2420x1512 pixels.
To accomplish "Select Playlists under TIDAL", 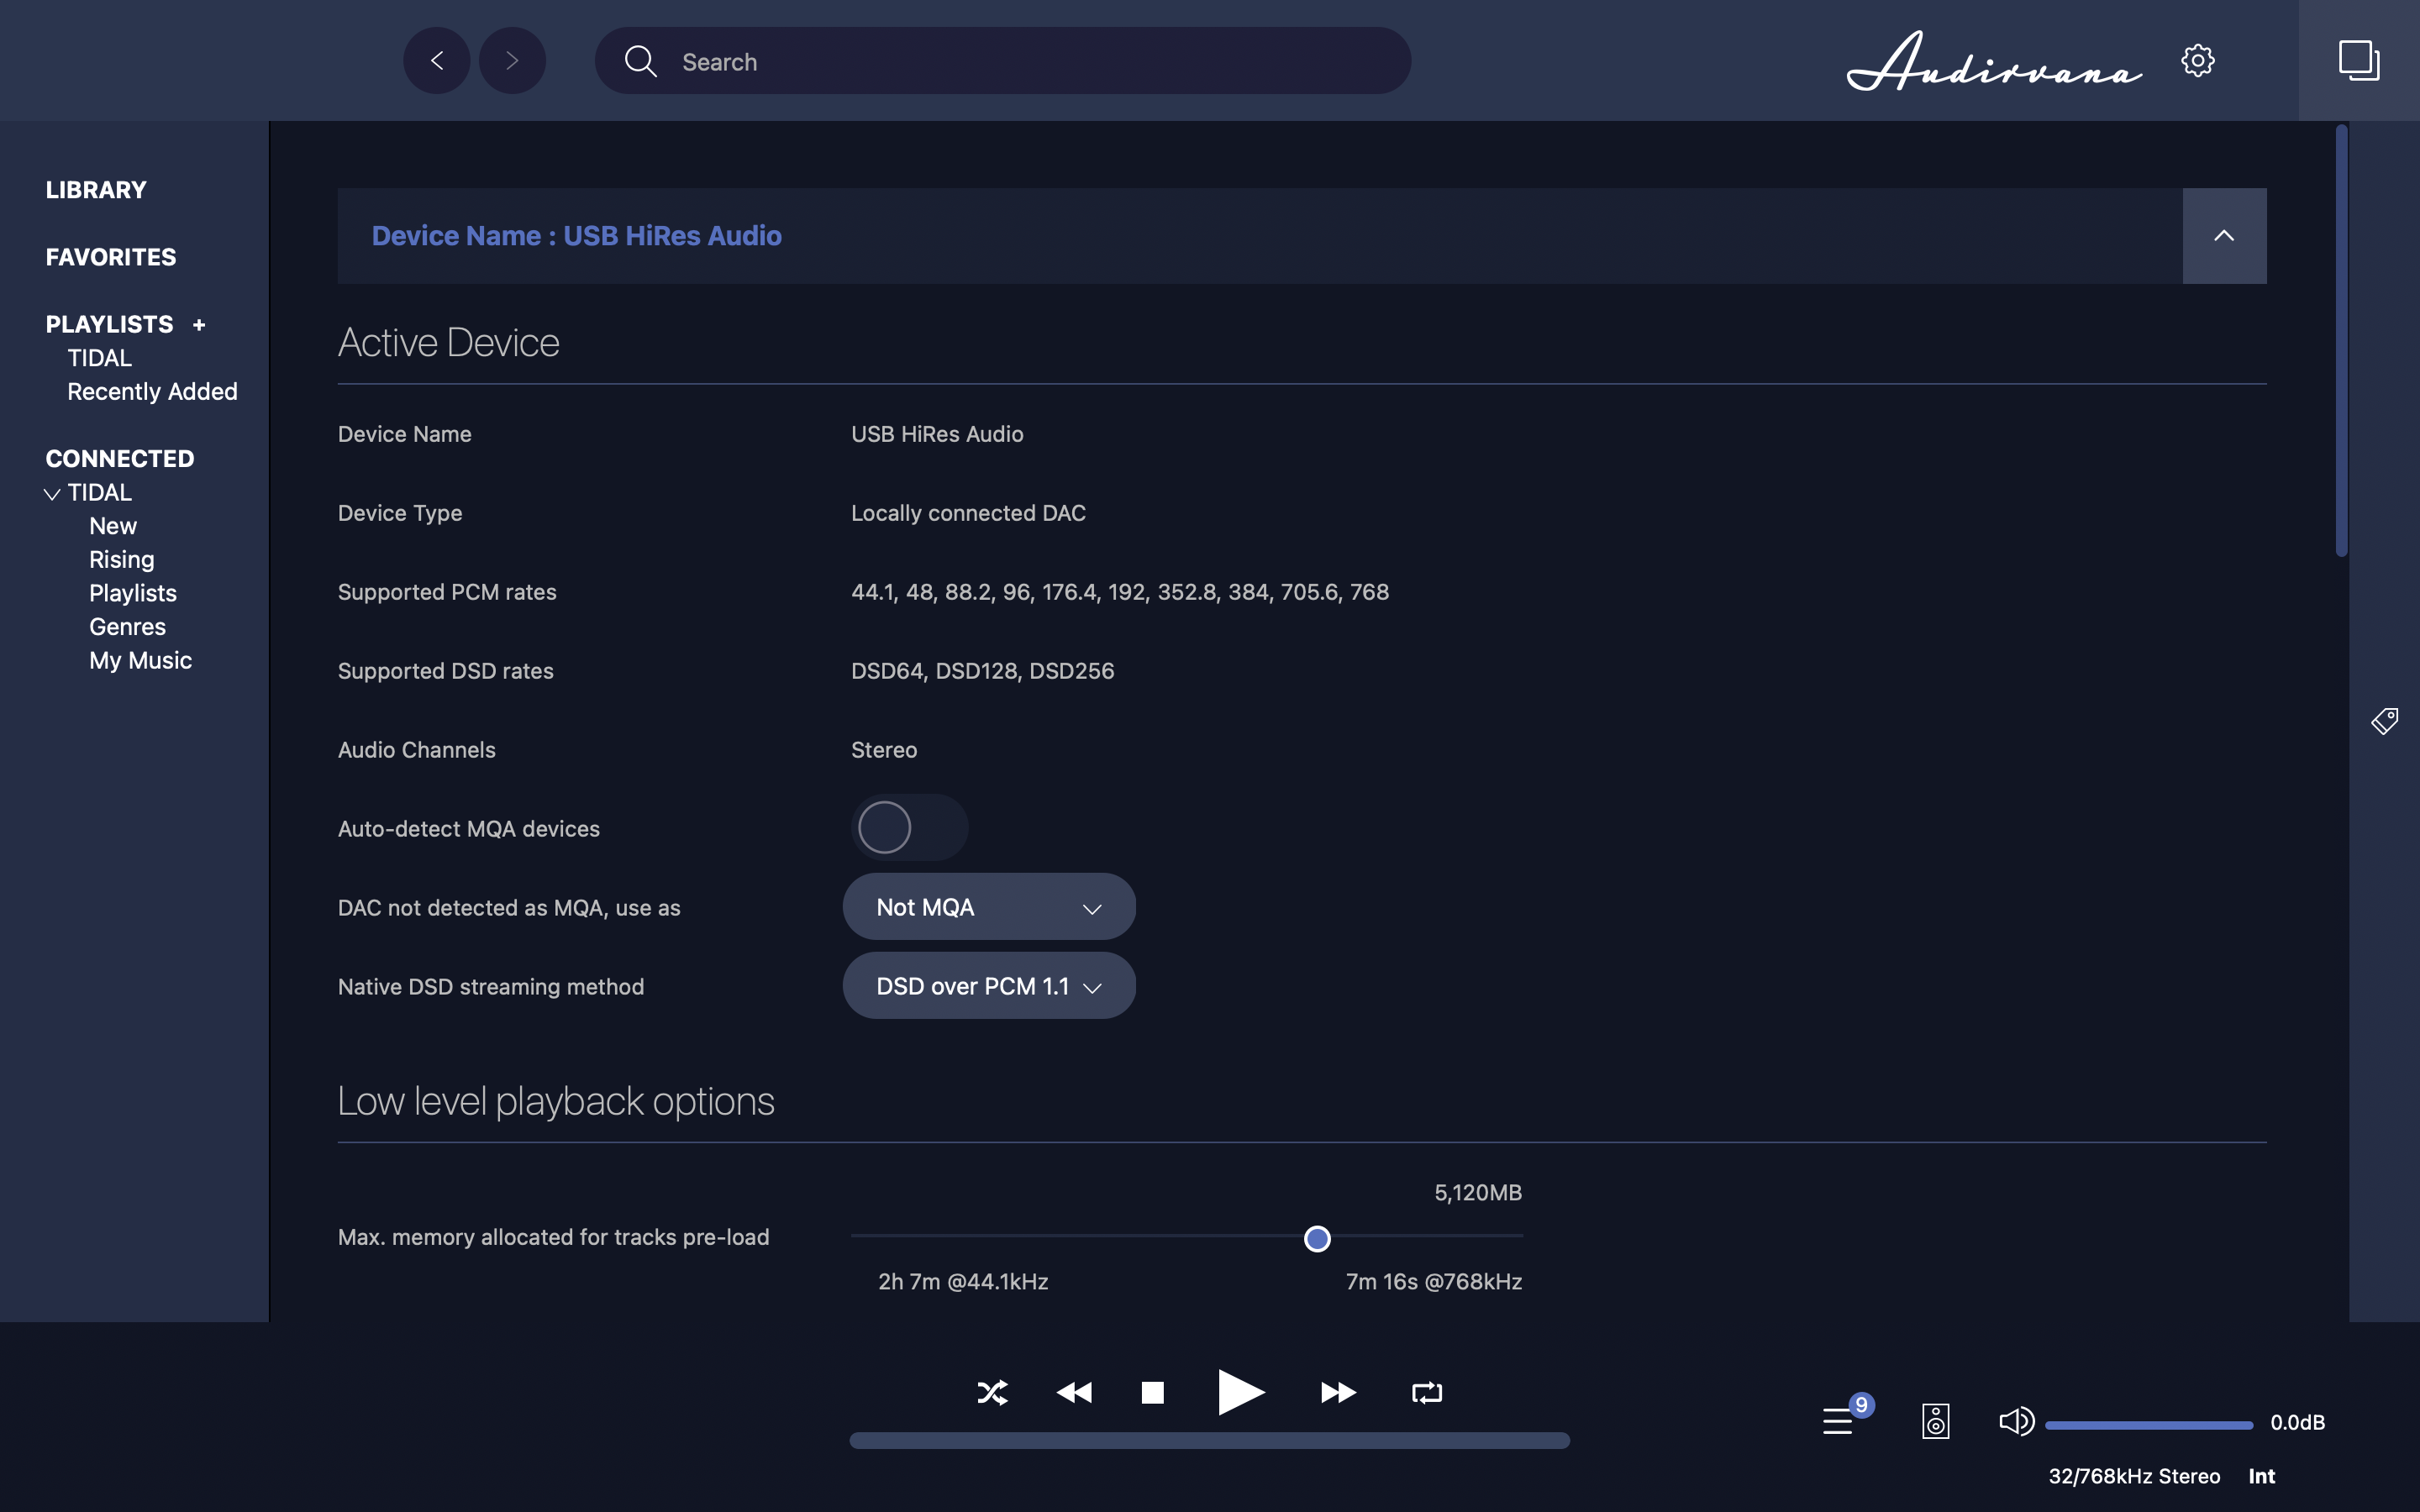I will point(133,593).
